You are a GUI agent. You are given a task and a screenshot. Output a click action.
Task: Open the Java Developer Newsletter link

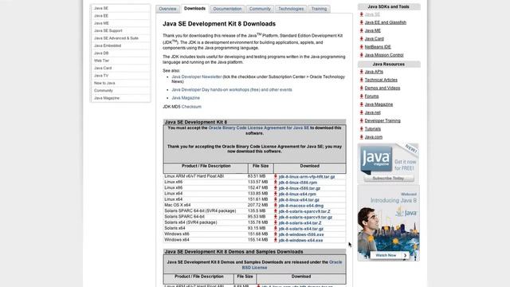coord(197,77)
